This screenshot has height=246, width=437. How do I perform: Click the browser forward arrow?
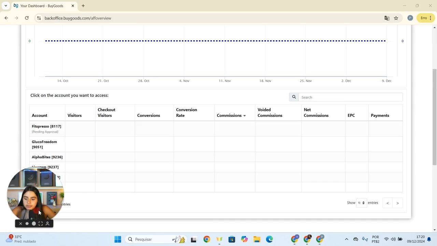(x=16, y=18)
